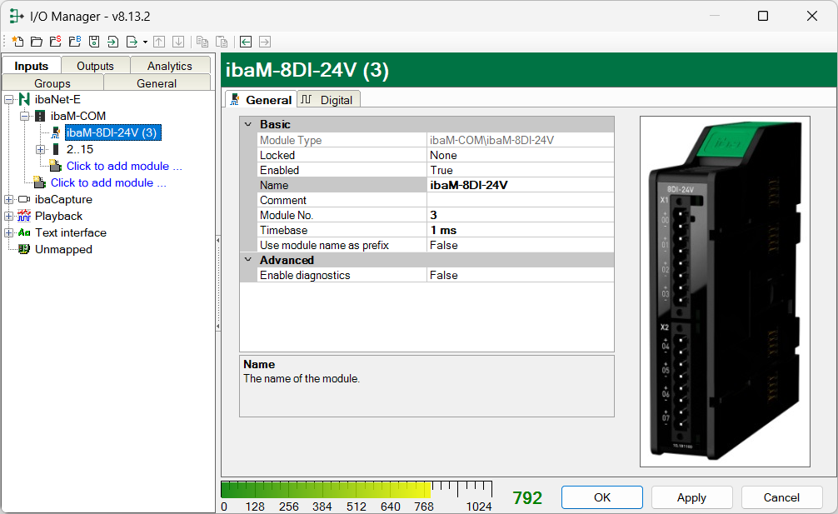The width and height of the screenshot is (838, 514).
Task: Create a new I/O configuration
Action: tap(17, 42)
